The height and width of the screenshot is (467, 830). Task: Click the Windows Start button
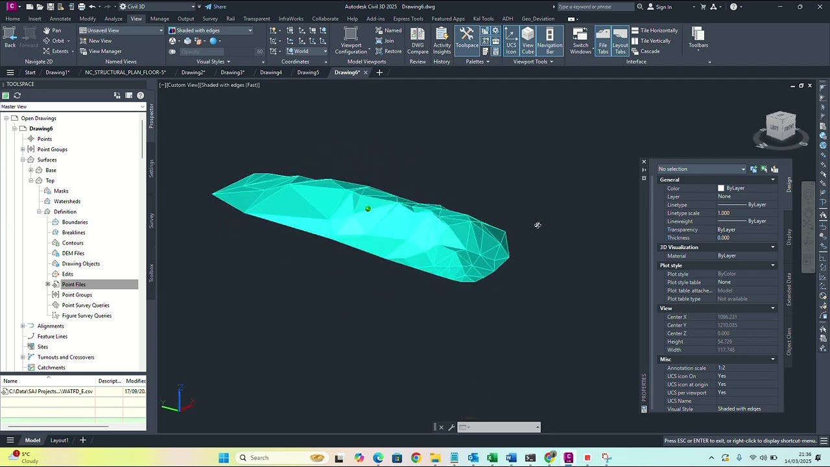pos(224,458)
